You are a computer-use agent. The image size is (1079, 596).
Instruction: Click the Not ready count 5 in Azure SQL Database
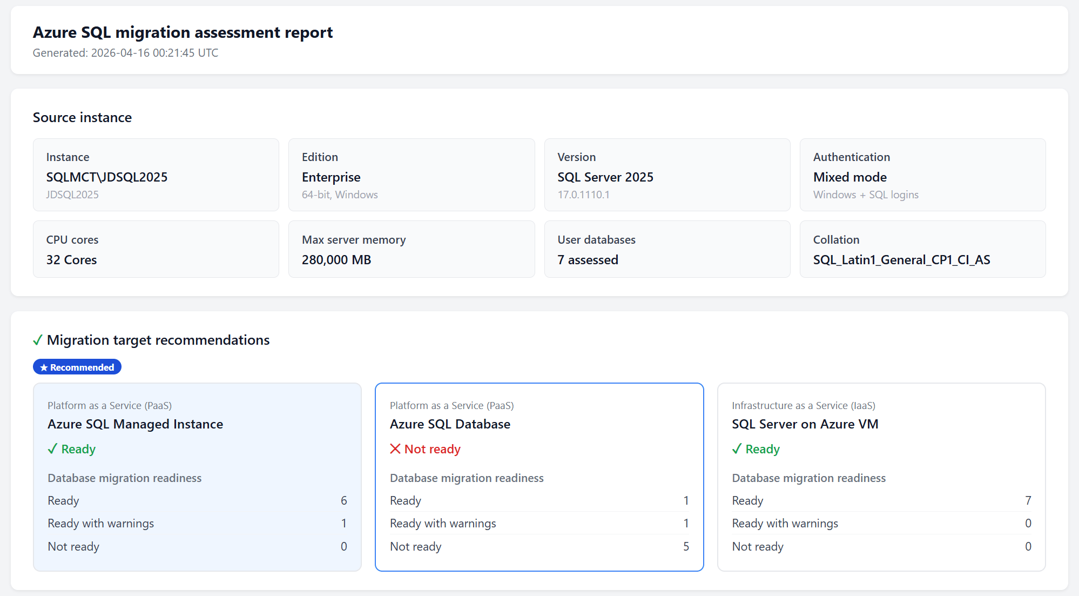click(686, 546)
